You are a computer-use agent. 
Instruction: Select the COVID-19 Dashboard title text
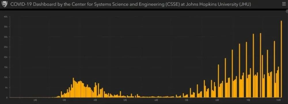click(x=130, y=4)
